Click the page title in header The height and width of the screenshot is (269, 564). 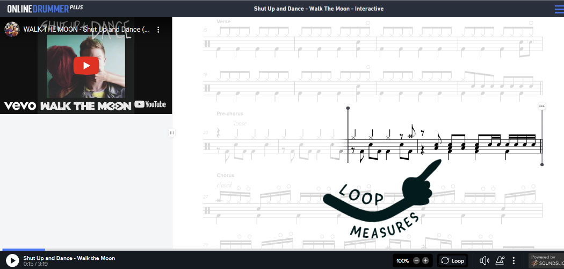(x=319, y=9)
